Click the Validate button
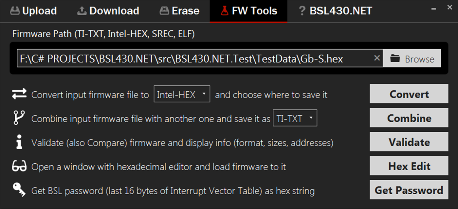This screenshot has width=458, height=209. point(409,142)
